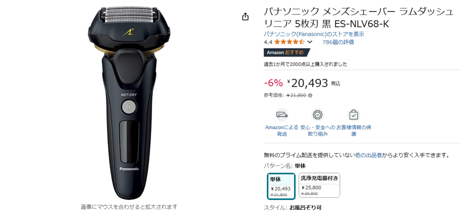
Task: Click the 4.4 rating number
Action: click(268, 42)
